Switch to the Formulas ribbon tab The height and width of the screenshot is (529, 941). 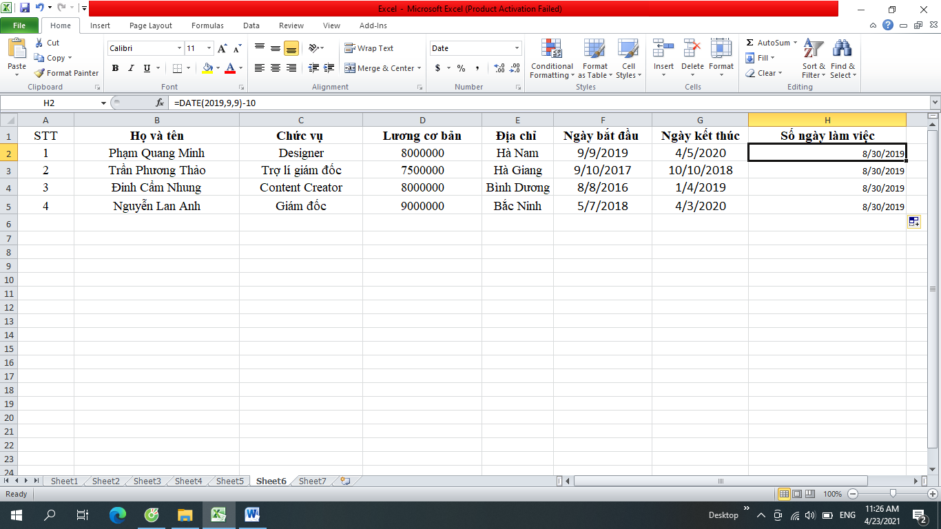207,25
